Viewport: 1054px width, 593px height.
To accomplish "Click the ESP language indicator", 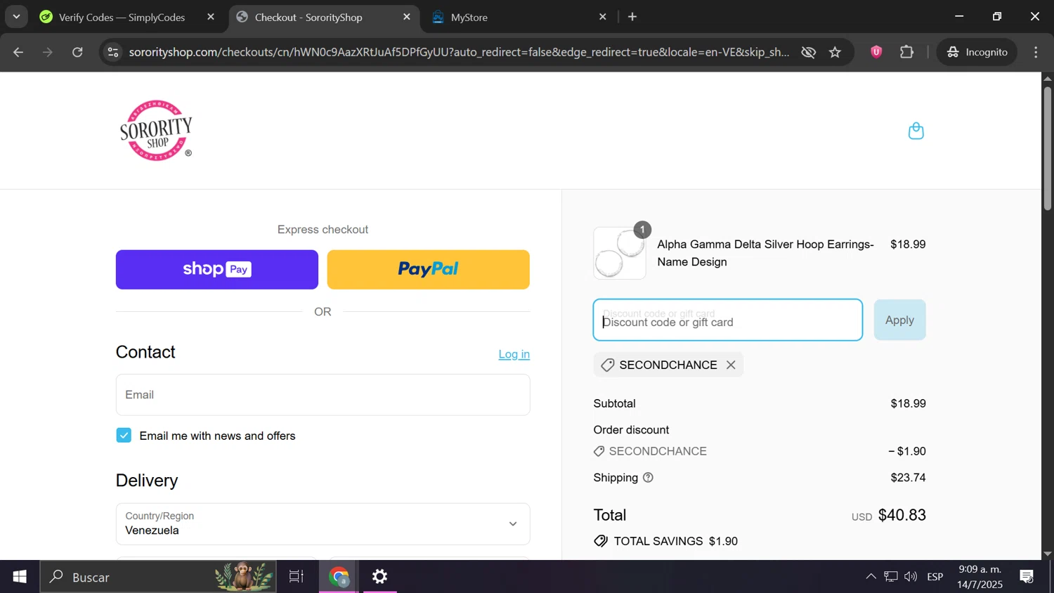I will [x=935, y=577].
